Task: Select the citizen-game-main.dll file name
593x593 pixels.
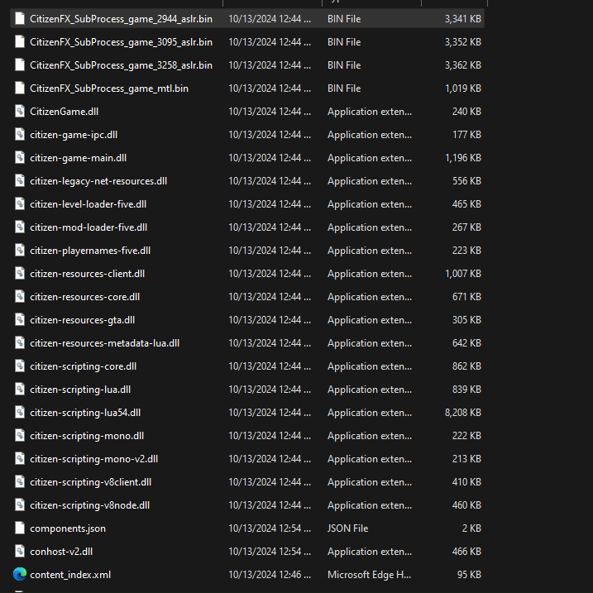Action: click(x=78, y=158)
